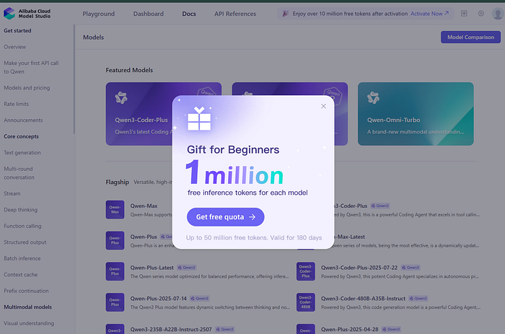Click the sidebar vertical scrollbar
The width and height of the screenshot is (505, 334).
coord(74,79)
